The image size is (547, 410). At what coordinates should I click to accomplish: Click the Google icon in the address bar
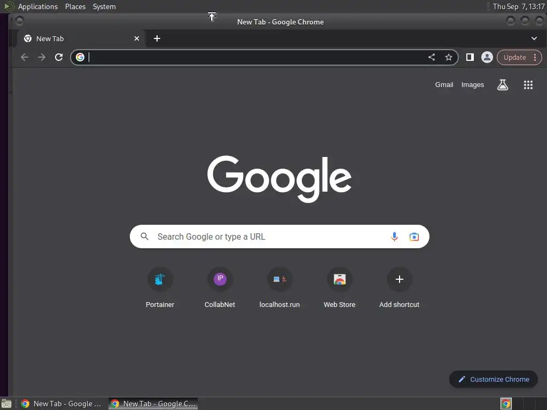[x=80, y=57]
